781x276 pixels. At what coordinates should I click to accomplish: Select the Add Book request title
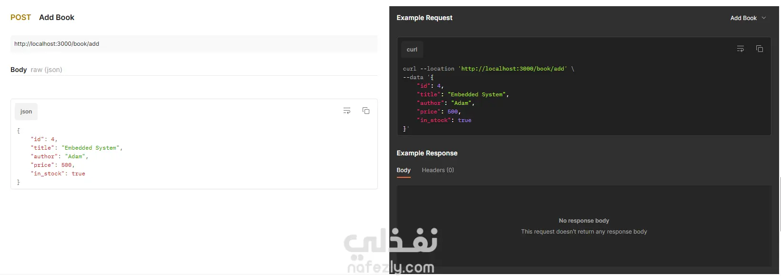pos(57,18)
